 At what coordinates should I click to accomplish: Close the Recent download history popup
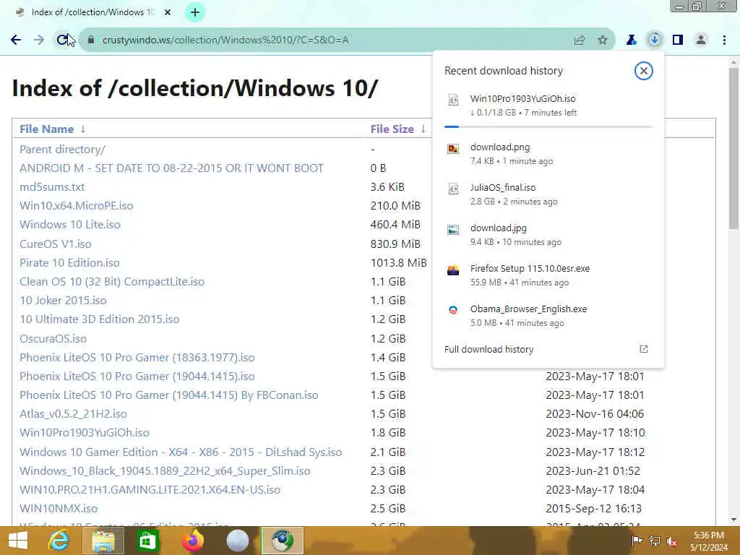pos(643,71)
